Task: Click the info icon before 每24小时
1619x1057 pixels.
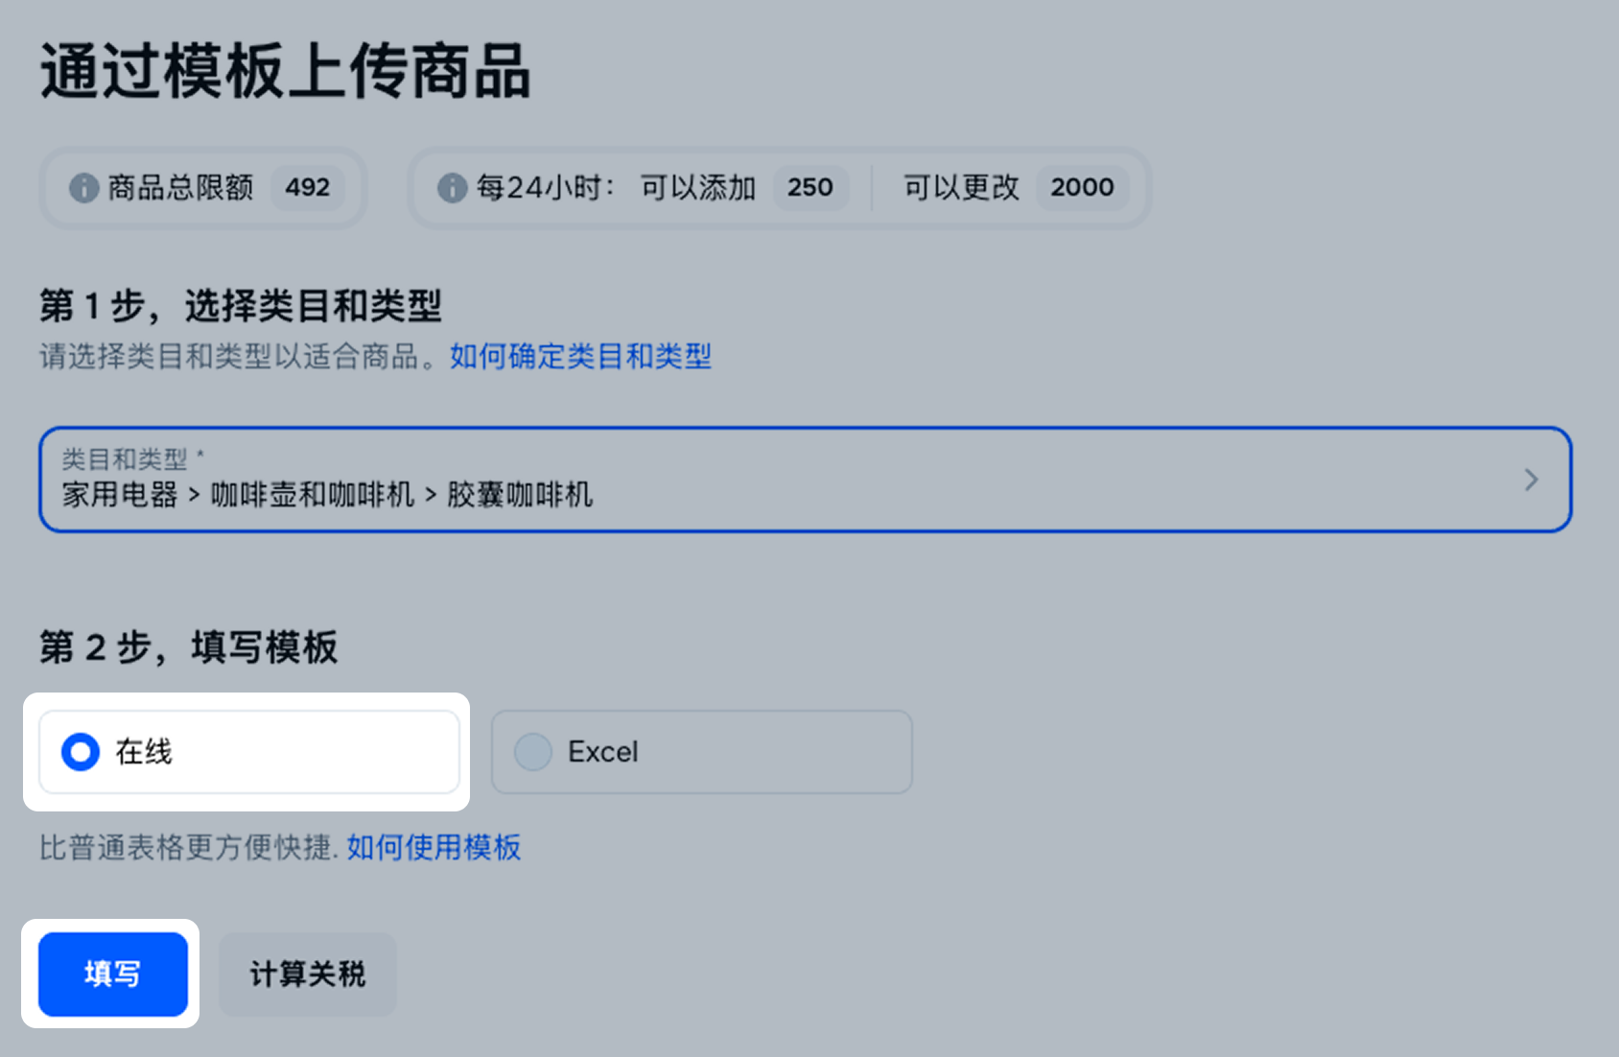Action: (x=452, y=188)
